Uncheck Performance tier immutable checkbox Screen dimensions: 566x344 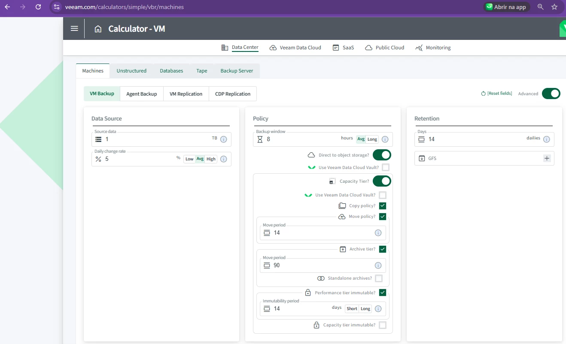click(x=383, y=293)
